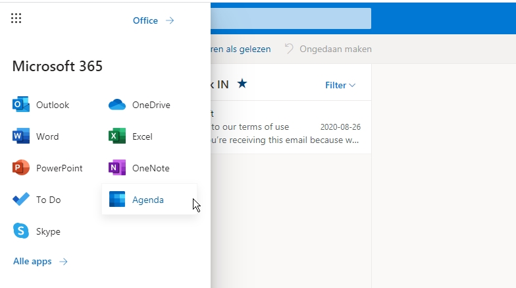Expand the Filter dropdown
516x288 pixels.
pos(340,85)
